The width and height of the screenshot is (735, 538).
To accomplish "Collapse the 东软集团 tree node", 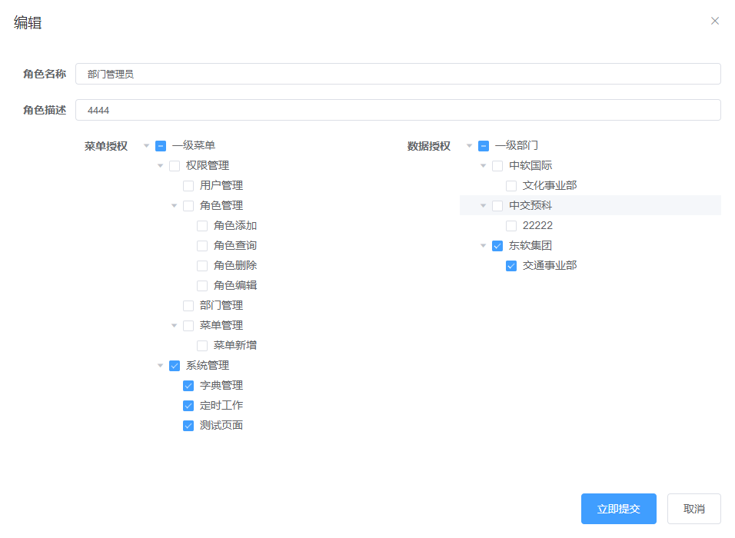I will 482,245.
